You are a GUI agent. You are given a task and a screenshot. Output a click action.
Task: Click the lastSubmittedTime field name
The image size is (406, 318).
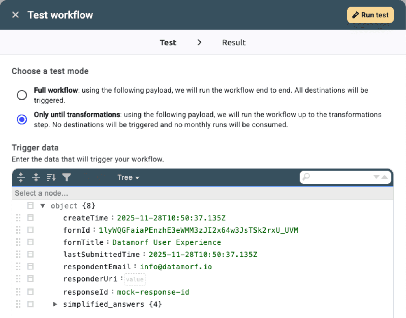tap(101, 254)
